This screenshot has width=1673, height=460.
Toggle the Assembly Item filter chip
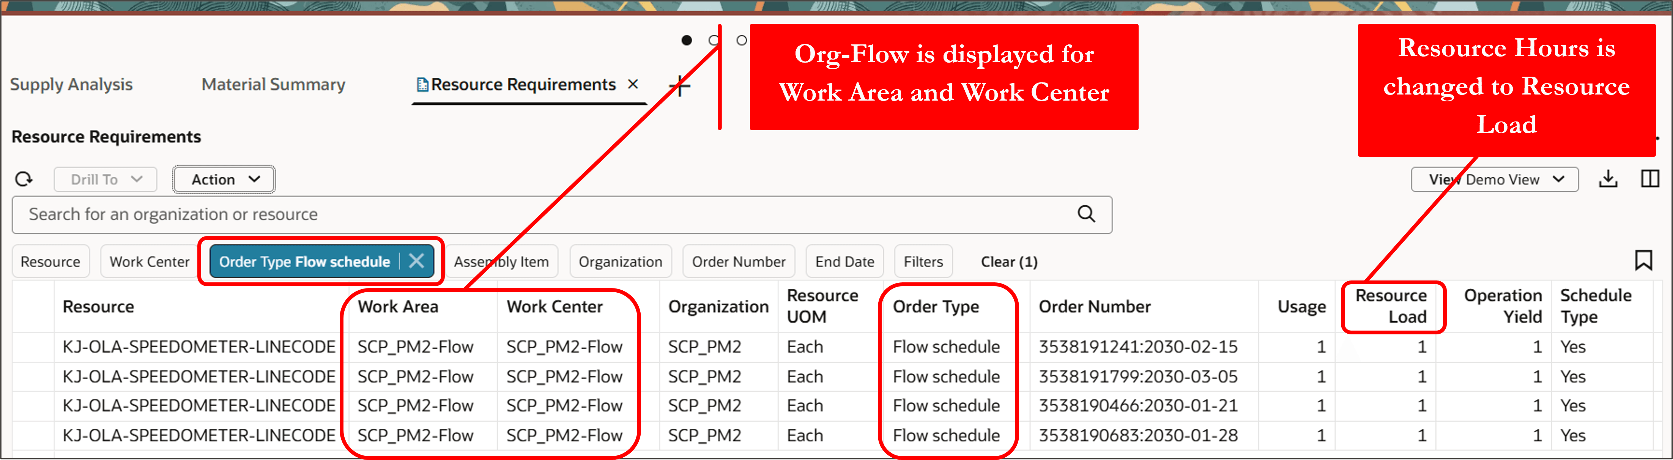click(x=502, y=261)
